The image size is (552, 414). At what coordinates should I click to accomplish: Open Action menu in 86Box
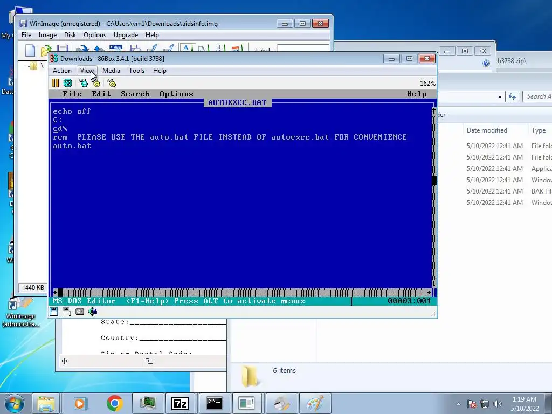tap(62, 71)
